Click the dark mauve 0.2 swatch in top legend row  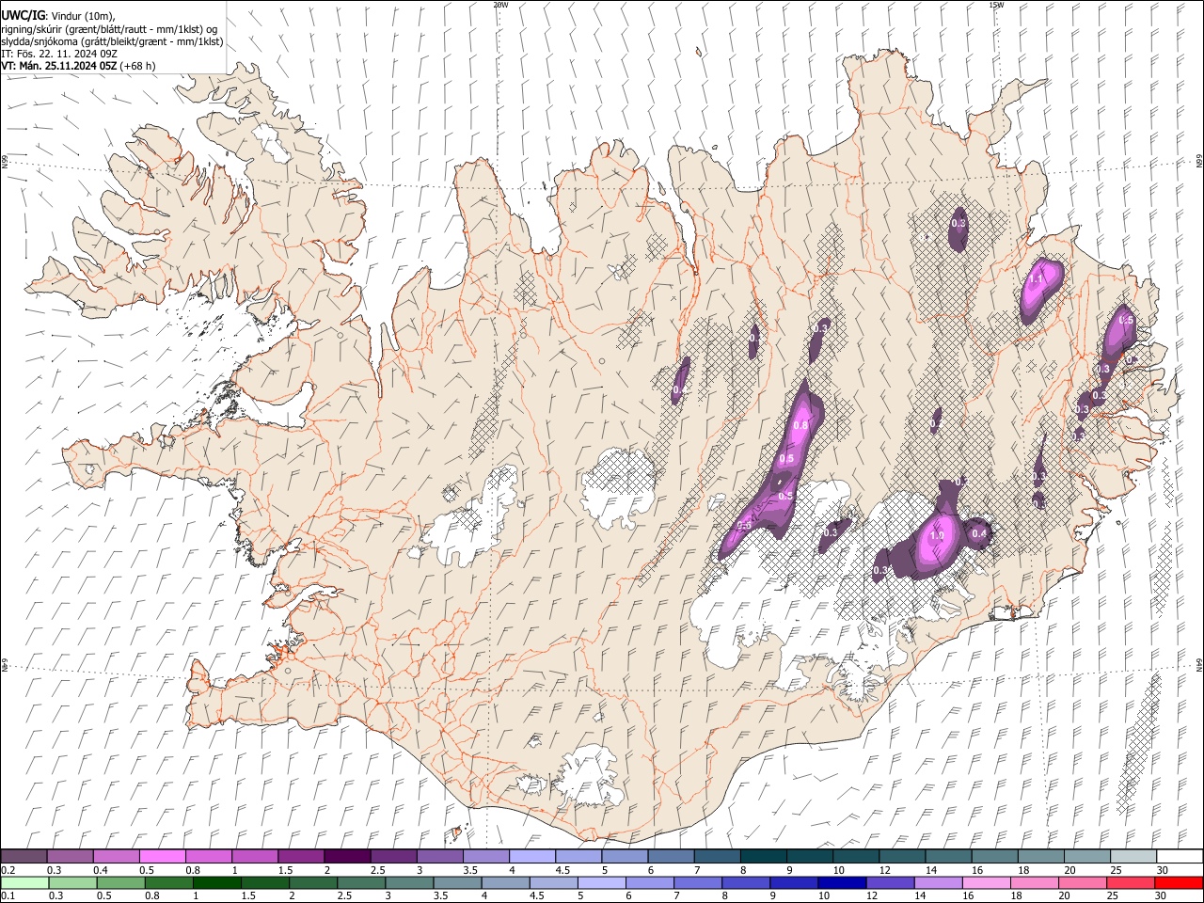click(x=24, y=856)
